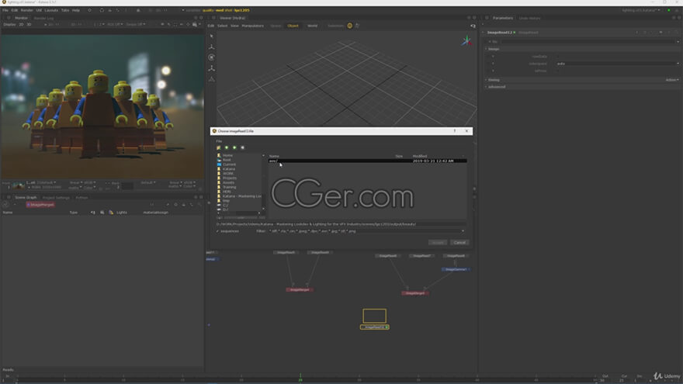Sort by the Modified column header
Image resolution: width=683 pixels, height=384 pixels.
tap(420, 156)
